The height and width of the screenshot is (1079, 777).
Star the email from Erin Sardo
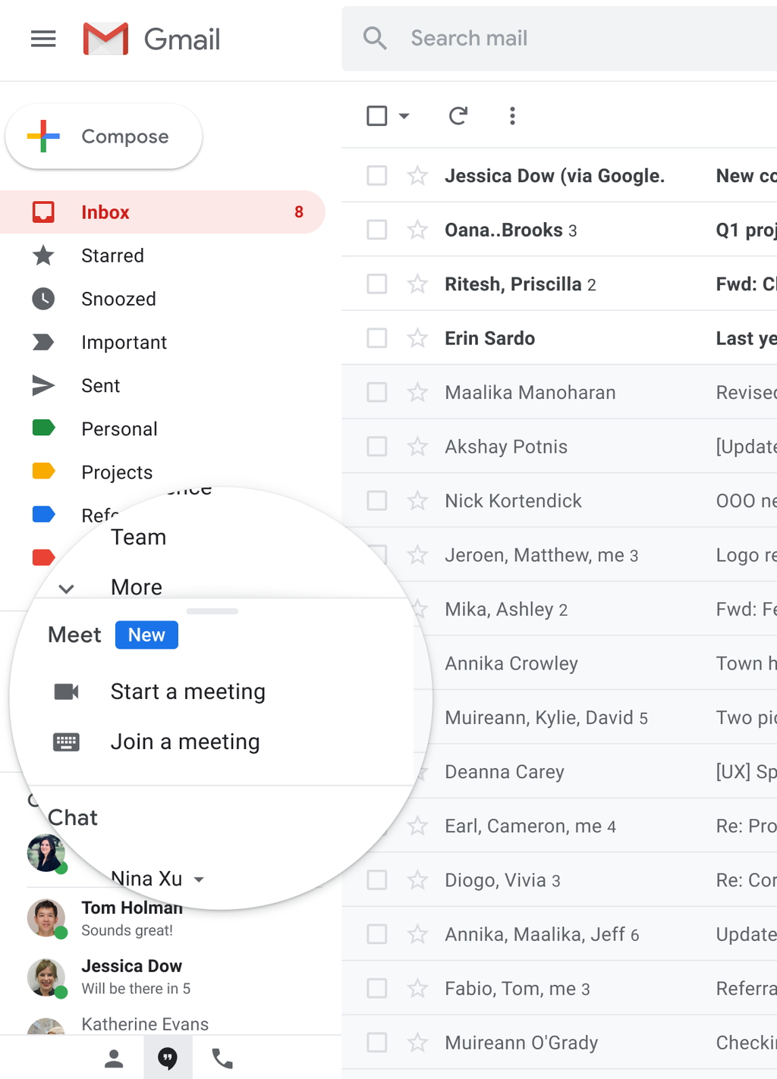(x=417, y=338)
